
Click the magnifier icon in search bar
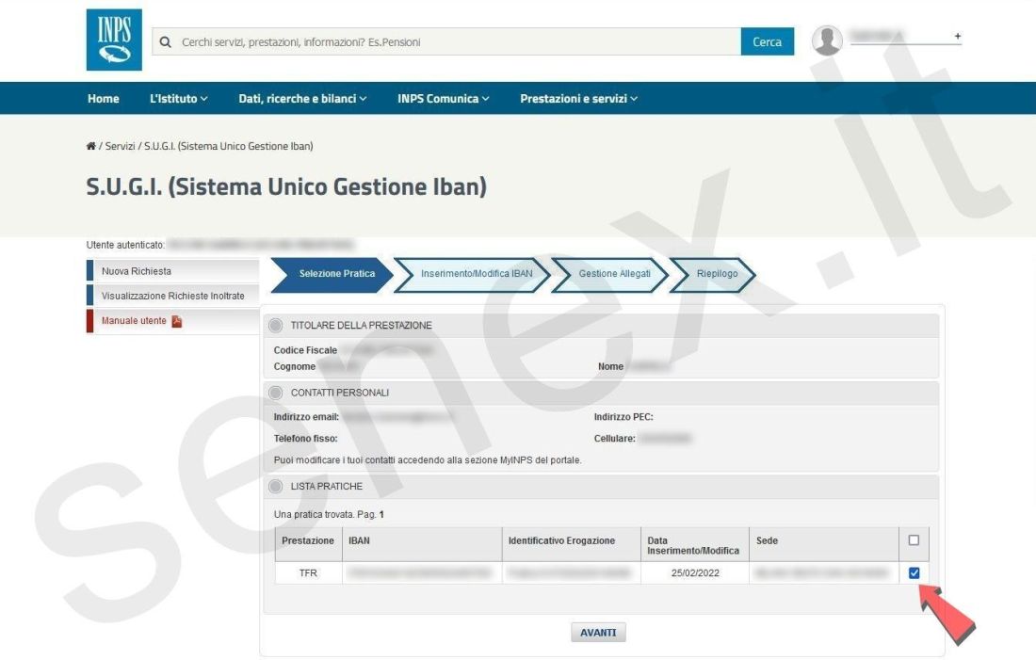[x=167, y=42]
